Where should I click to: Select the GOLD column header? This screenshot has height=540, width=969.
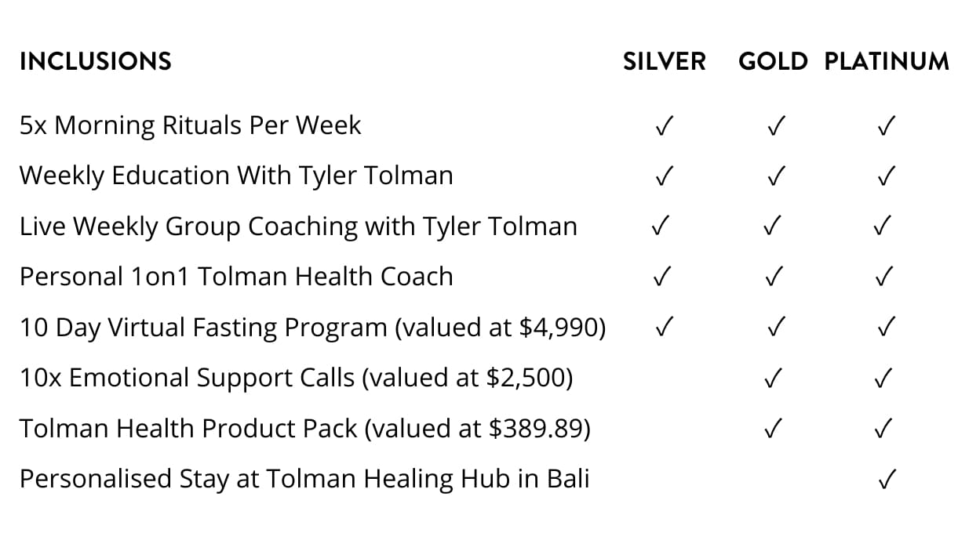pyautogui.click(x=772, y=61)
